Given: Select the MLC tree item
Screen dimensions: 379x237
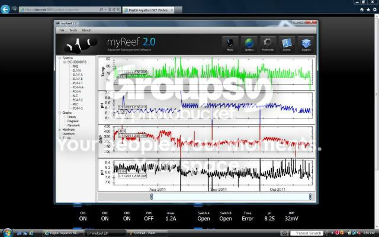Looking at the screenshot, I should 75,104.
